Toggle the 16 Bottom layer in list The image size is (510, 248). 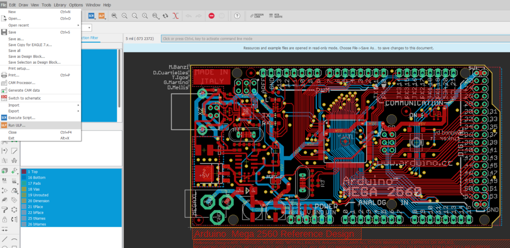[x=37, y=177]
